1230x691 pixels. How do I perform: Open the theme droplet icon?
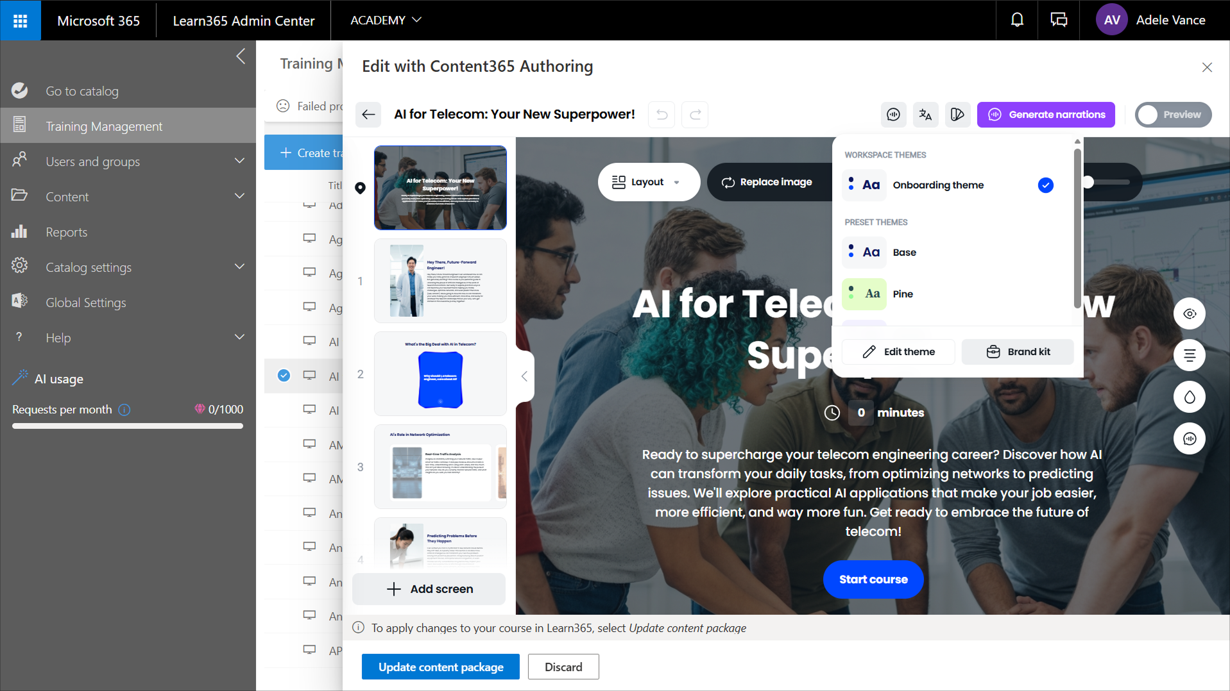point(1190,397)
